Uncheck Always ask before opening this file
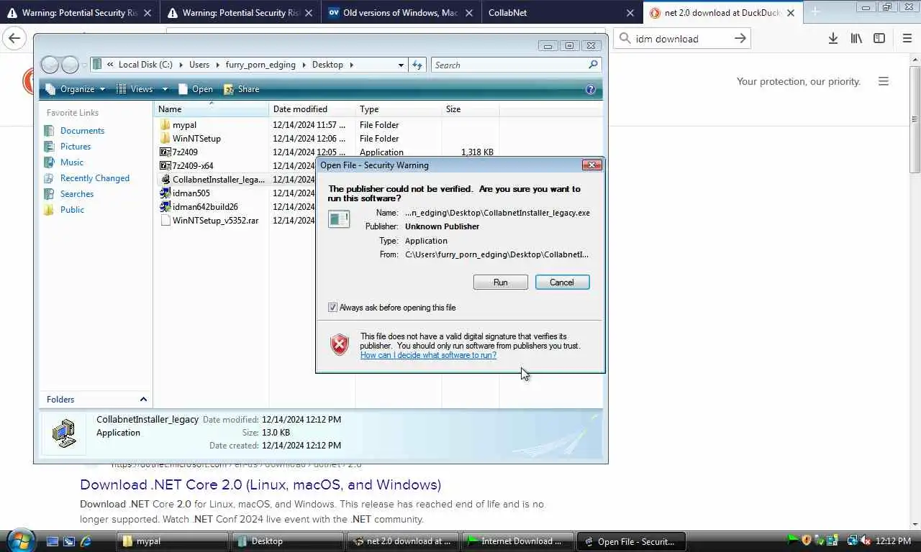 [332, 308]
